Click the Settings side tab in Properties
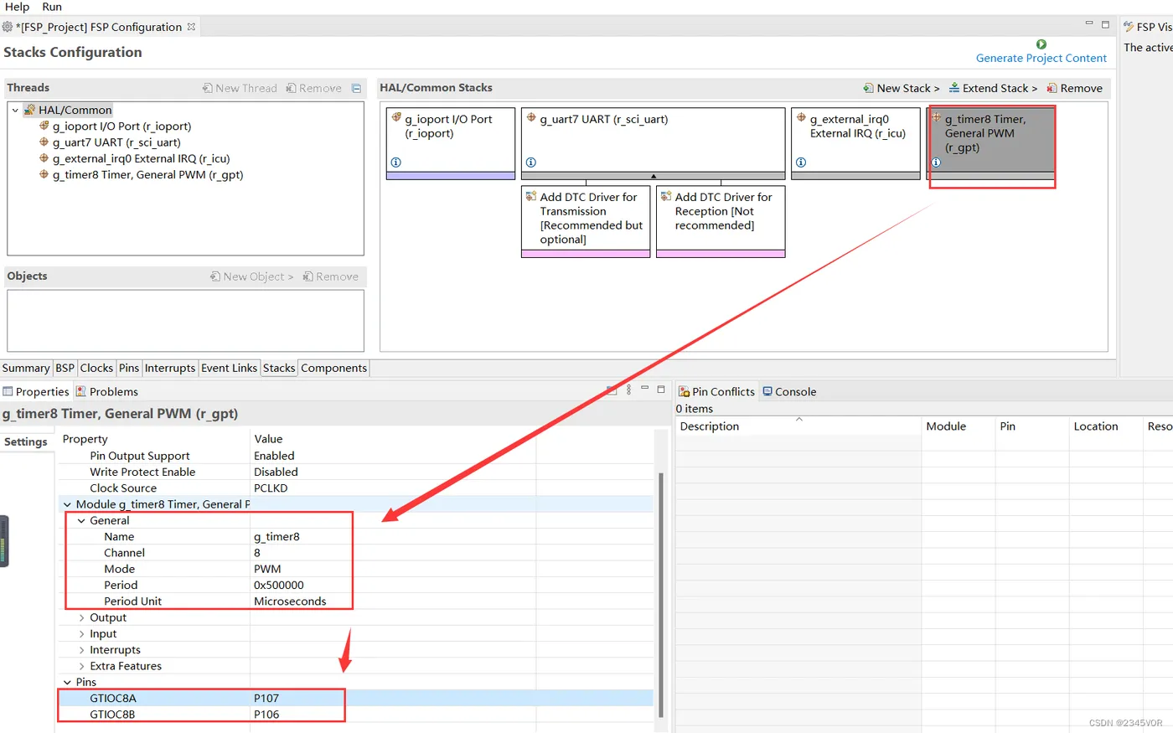This screenshot has width=1173, height=733. click(x=26, y=441)
